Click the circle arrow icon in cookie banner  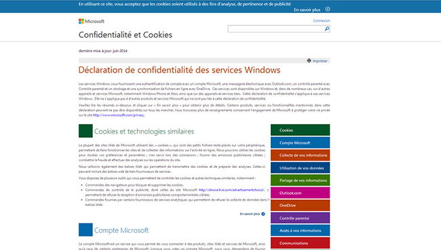click(x=328, y=9)
